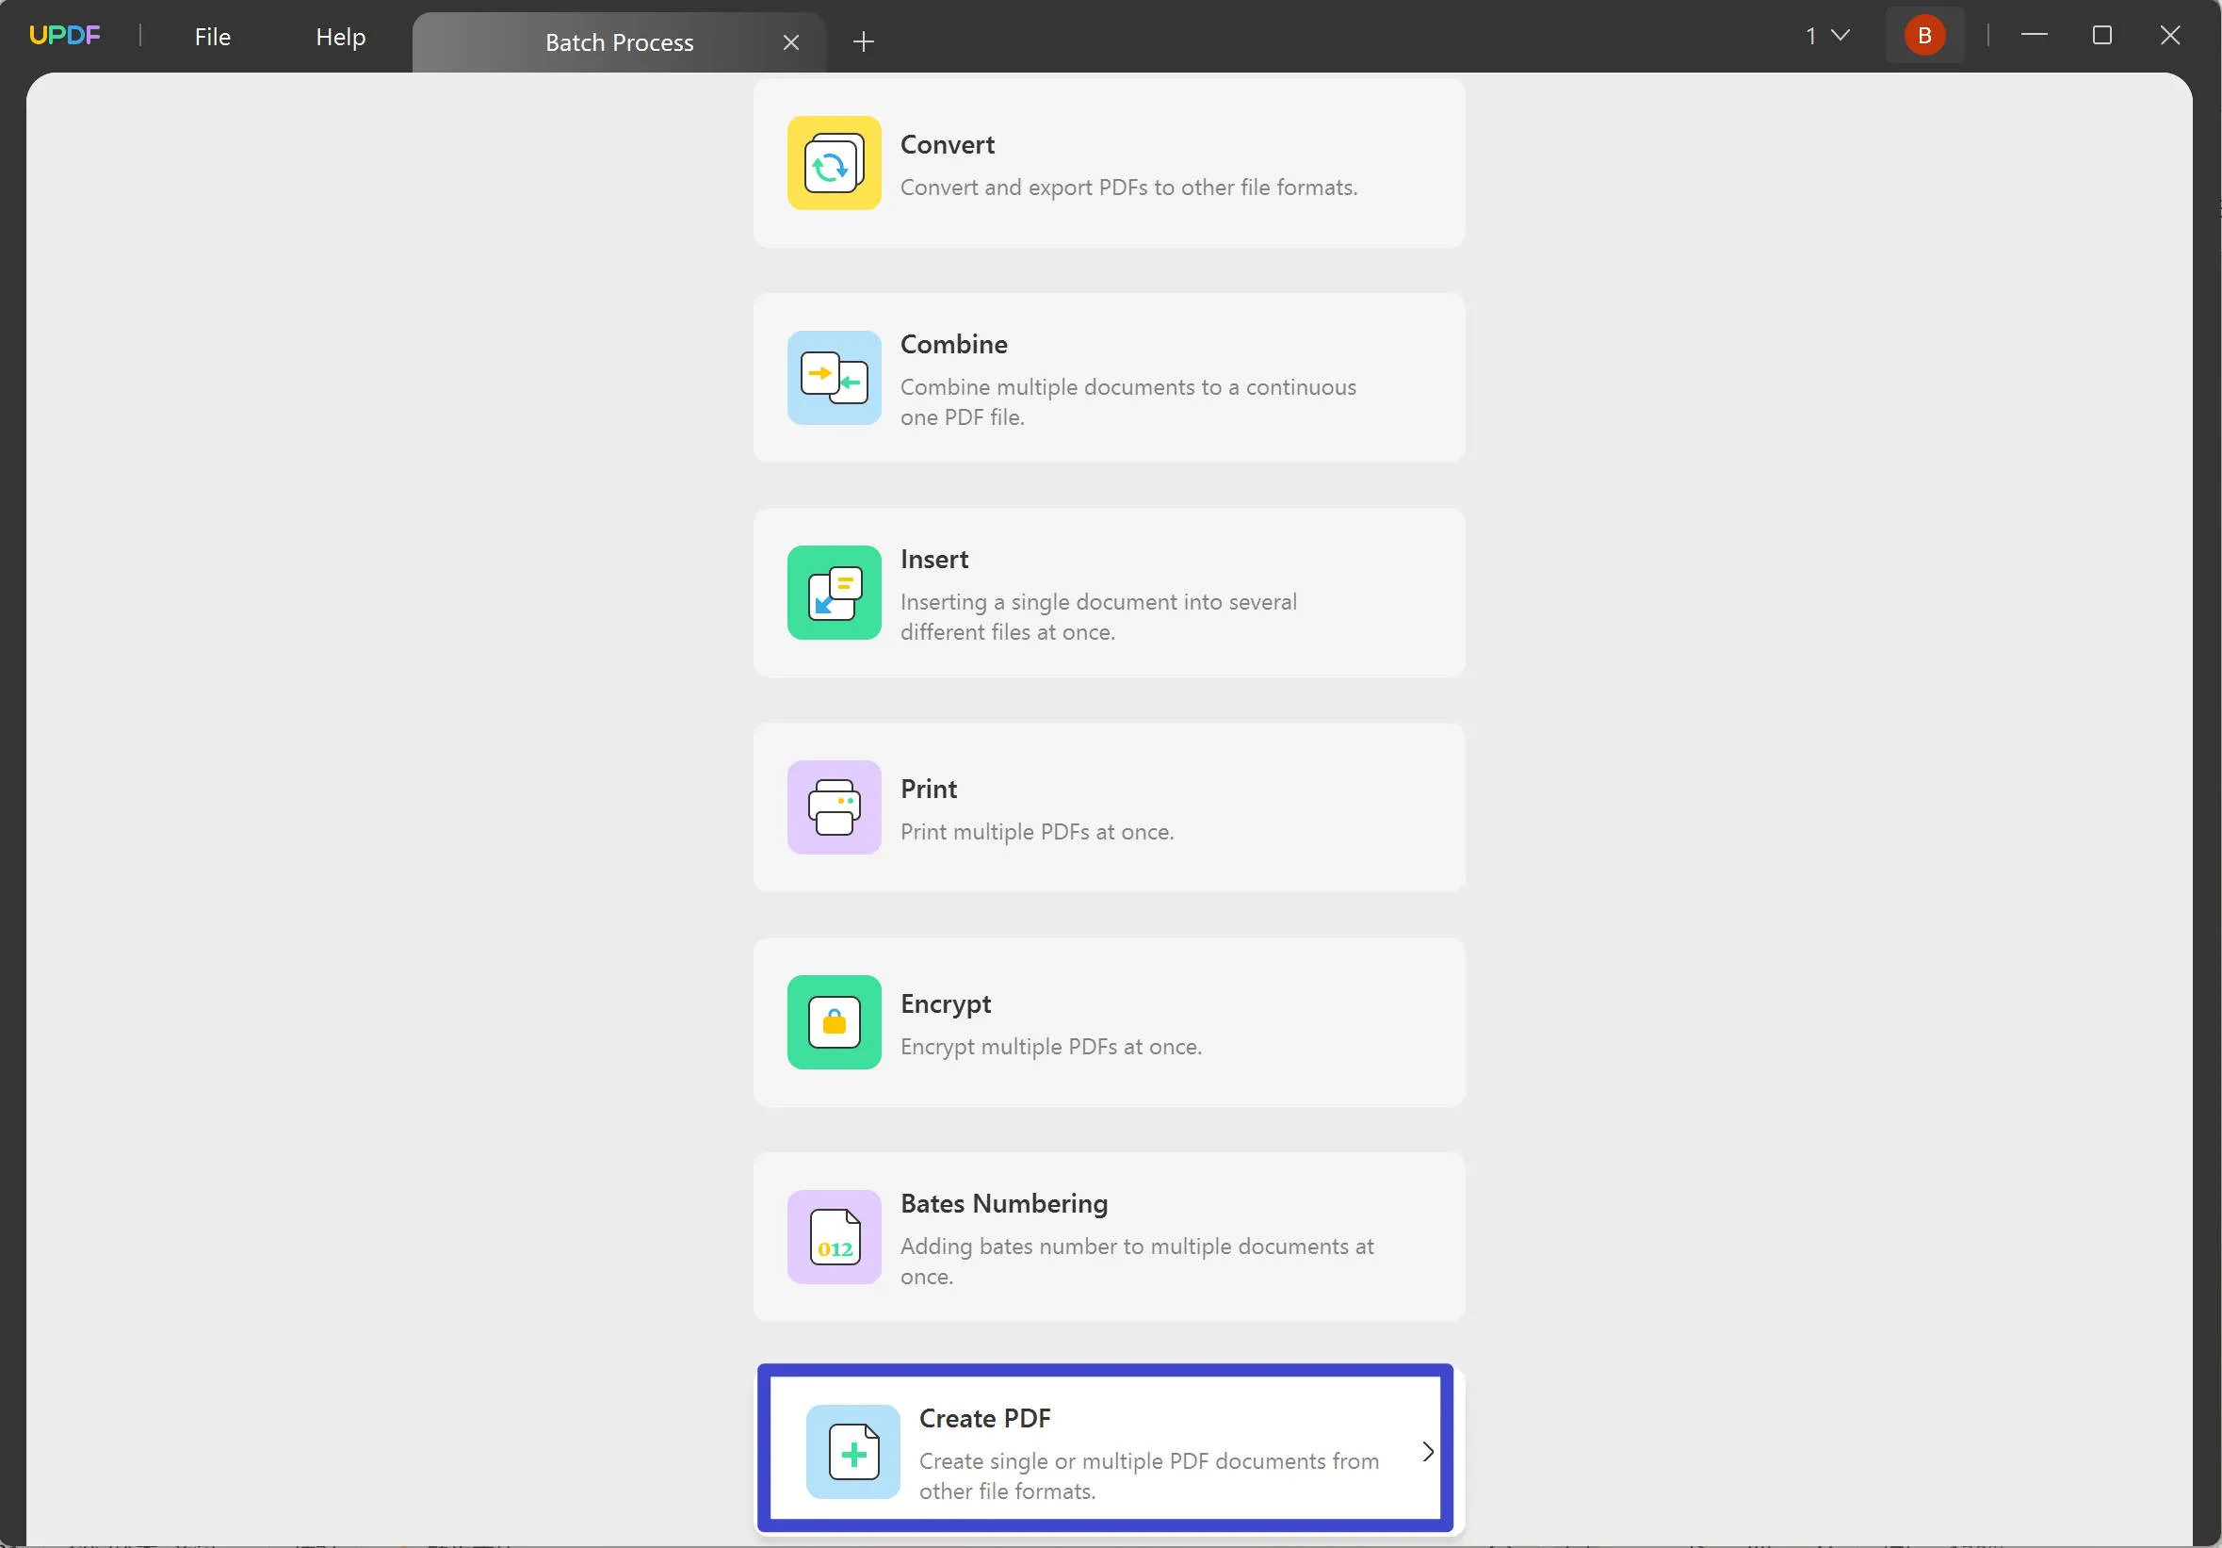The image size is (2222, 1548).
Task: Close the Batch Process tab
Action: tap(788, 41)
